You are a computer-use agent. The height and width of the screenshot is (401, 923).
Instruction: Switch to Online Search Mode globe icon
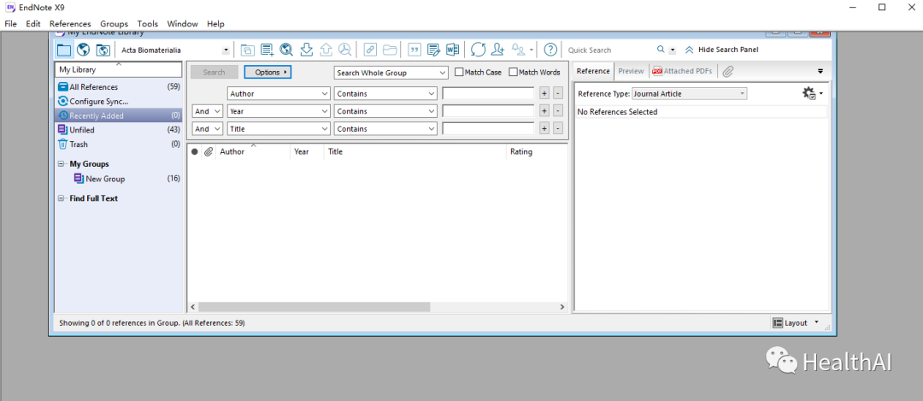tap(83, 50)
